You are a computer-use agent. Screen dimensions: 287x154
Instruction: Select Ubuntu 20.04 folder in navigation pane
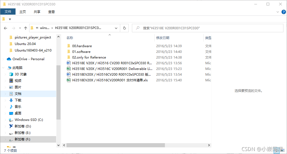[25, 44]
